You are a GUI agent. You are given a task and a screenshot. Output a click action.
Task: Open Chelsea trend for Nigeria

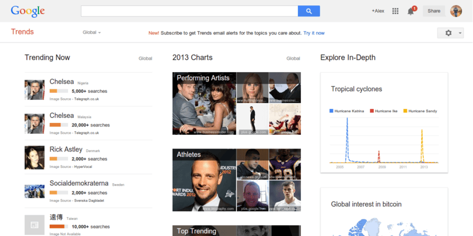(61, 82)
